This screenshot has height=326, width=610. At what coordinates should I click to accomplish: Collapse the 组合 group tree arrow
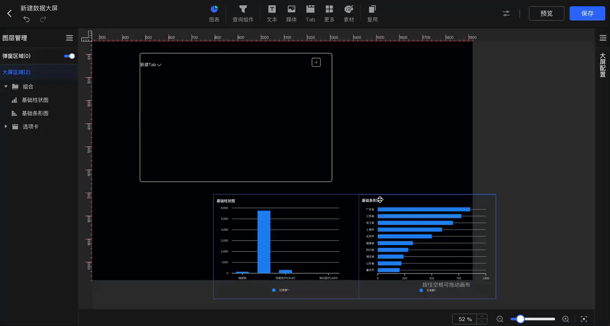click(6, 87)
